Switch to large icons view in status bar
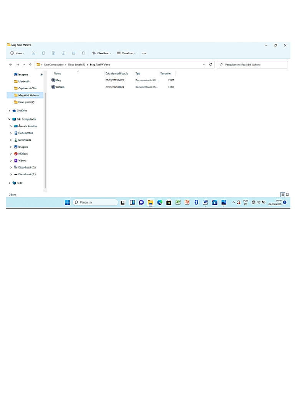This screenshot has width=295, height=394. [287, 194]
